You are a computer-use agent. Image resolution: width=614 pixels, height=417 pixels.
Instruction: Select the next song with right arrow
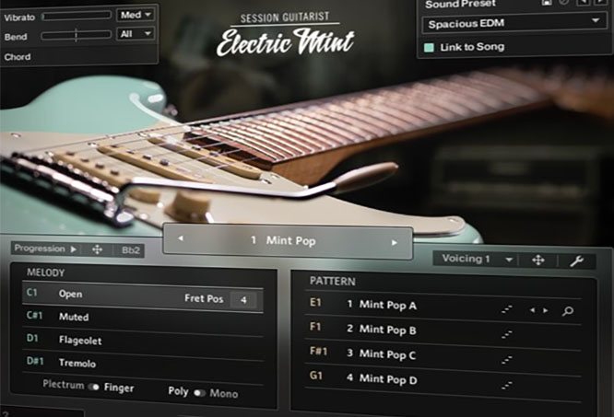tap(395, 243)
